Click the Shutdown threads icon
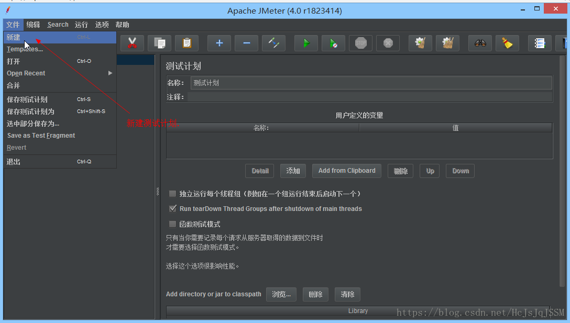 tap(388, 43)
